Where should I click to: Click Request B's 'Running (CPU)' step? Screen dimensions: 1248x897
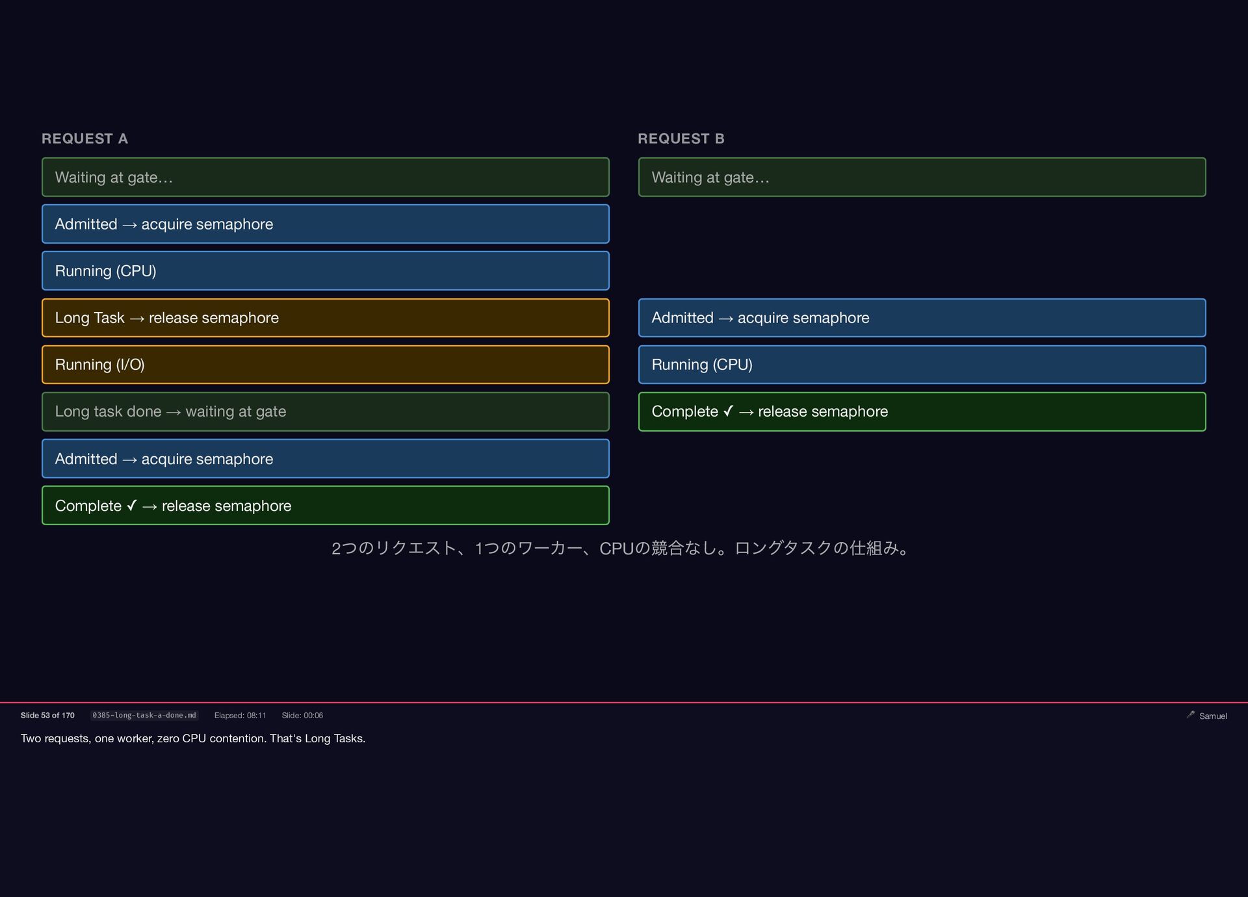pyautogui.click(x=922, y=365)
